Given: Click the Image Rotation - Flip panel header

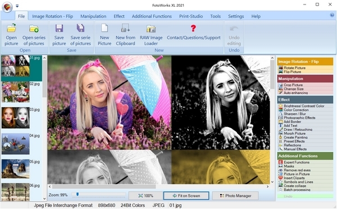Looking at the screenshot, I should tap(305, 61).
